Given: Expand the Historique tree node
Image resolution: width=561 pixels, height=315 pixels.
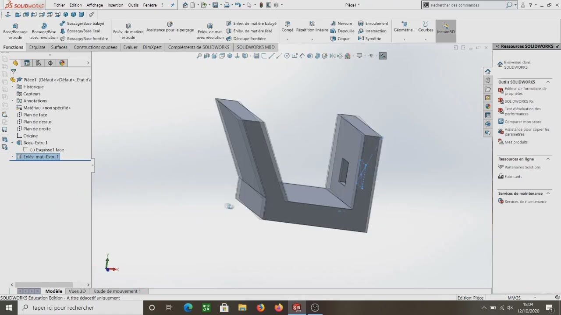Looking at the screenshot, I should 12,87.
